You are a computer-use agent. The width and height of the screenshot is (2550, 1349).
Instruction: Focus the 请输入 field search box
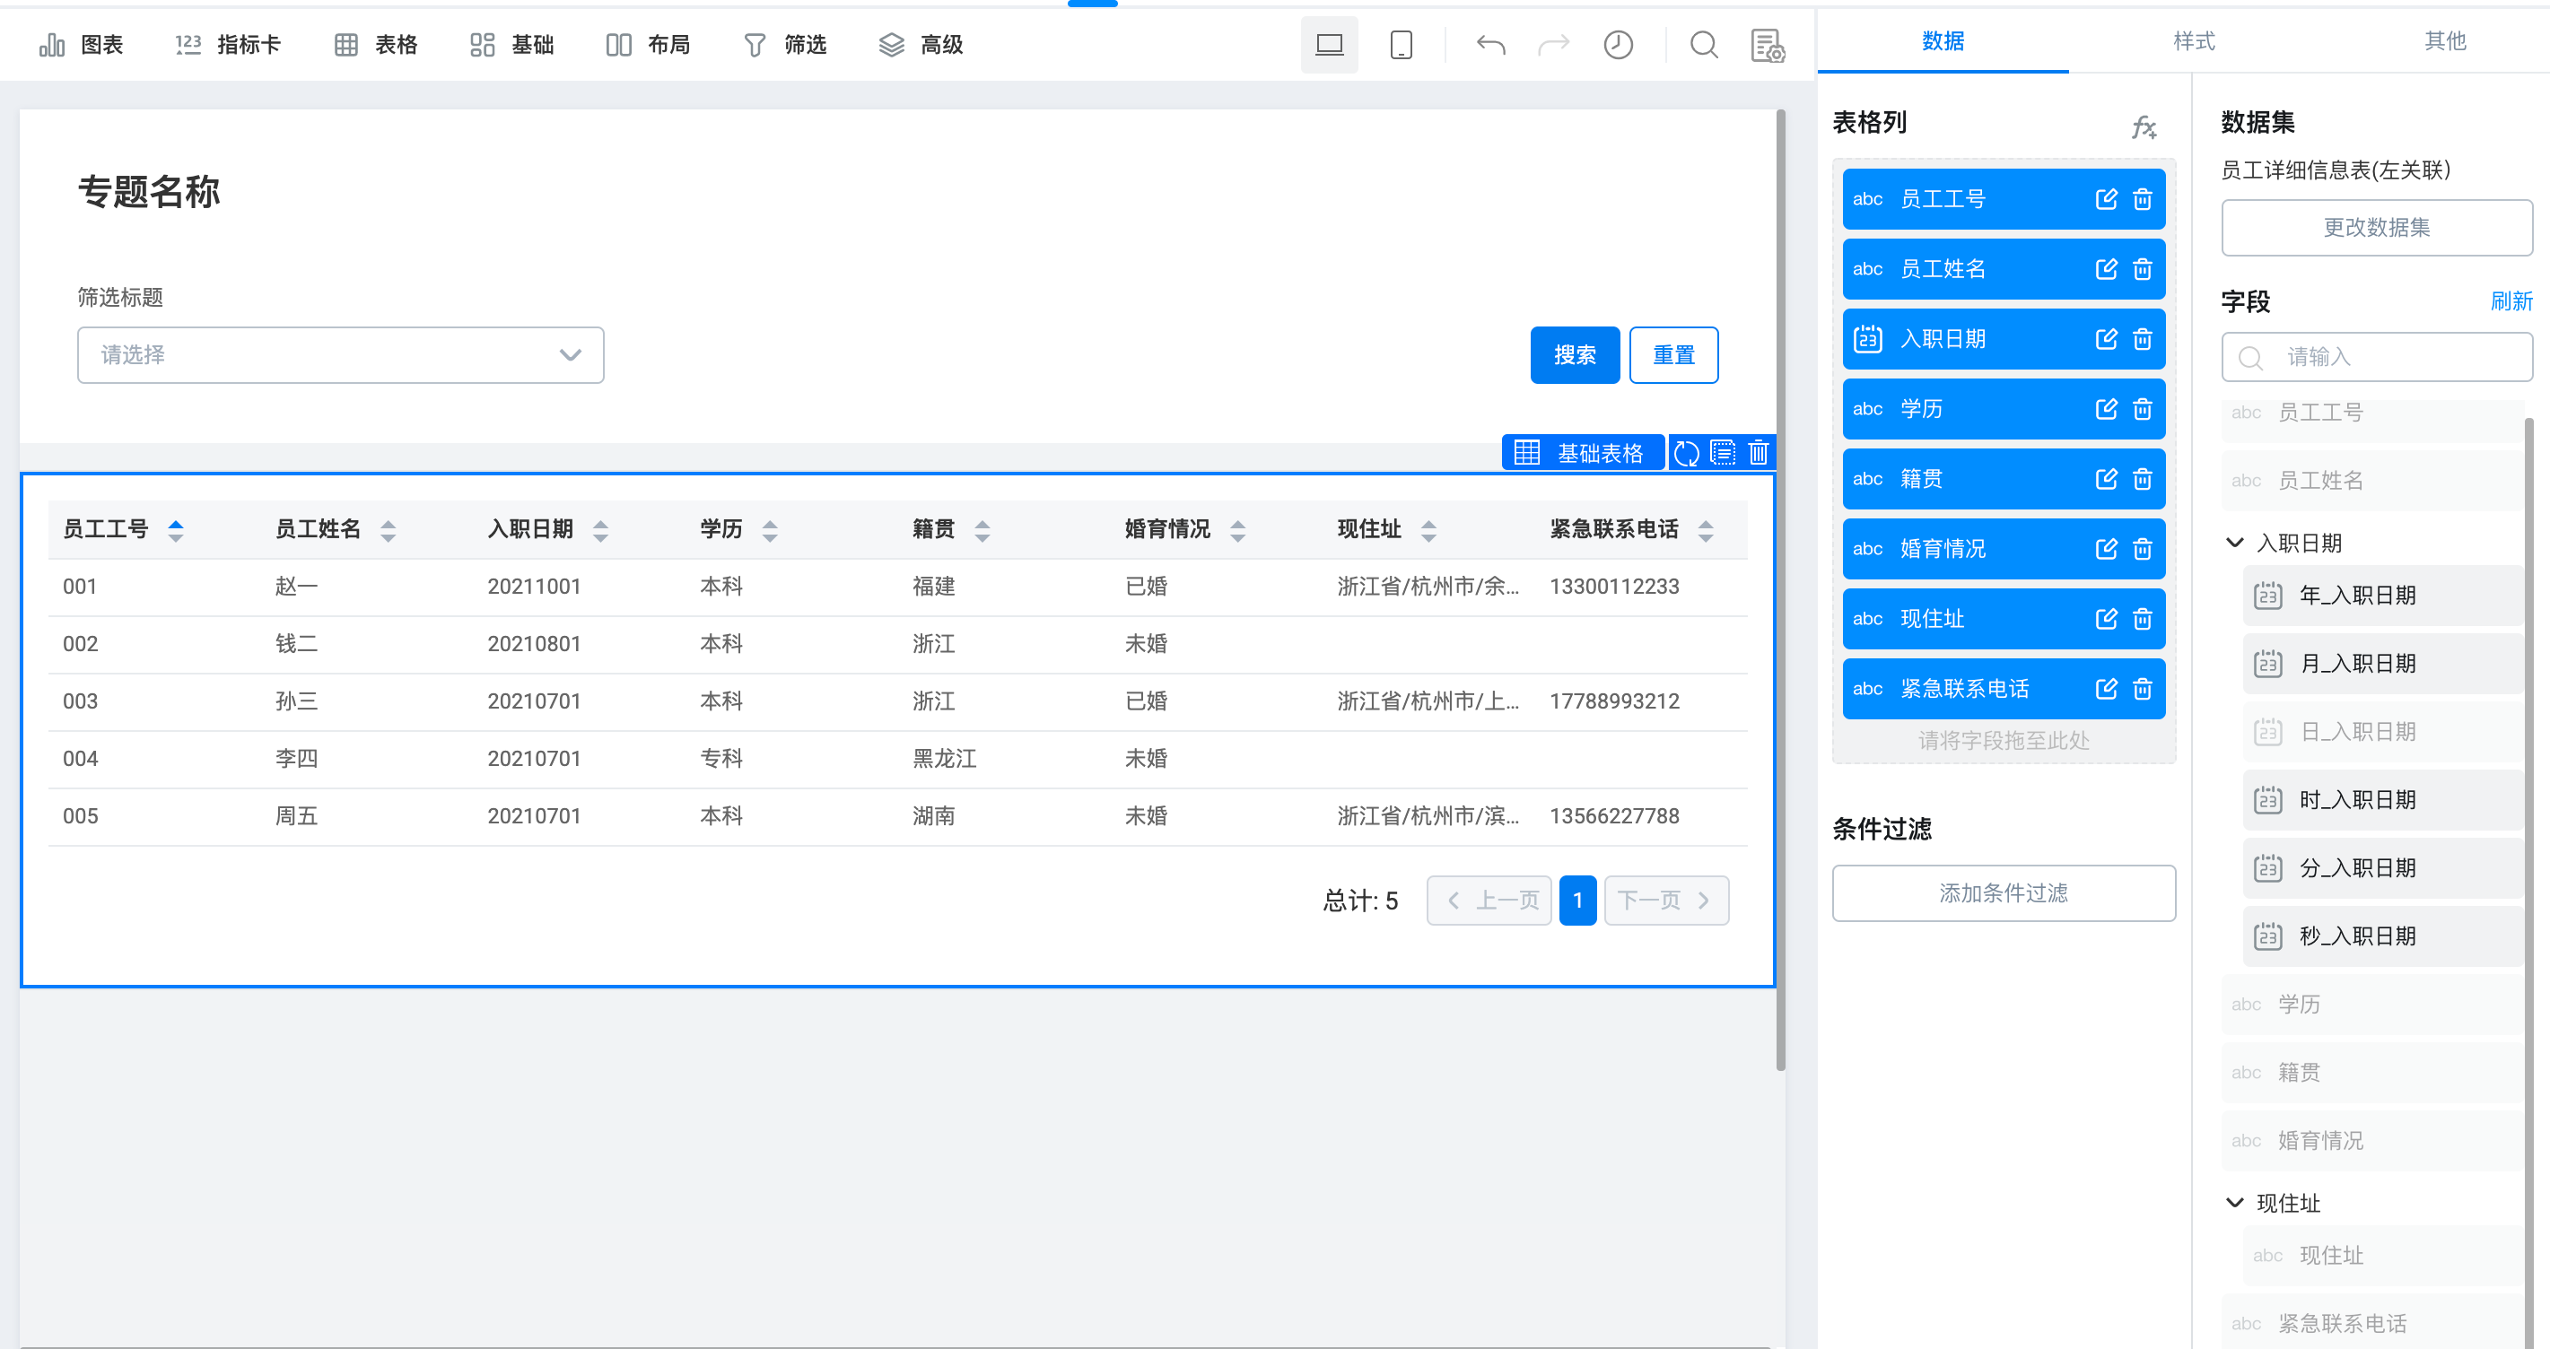tap(2377, 357)
